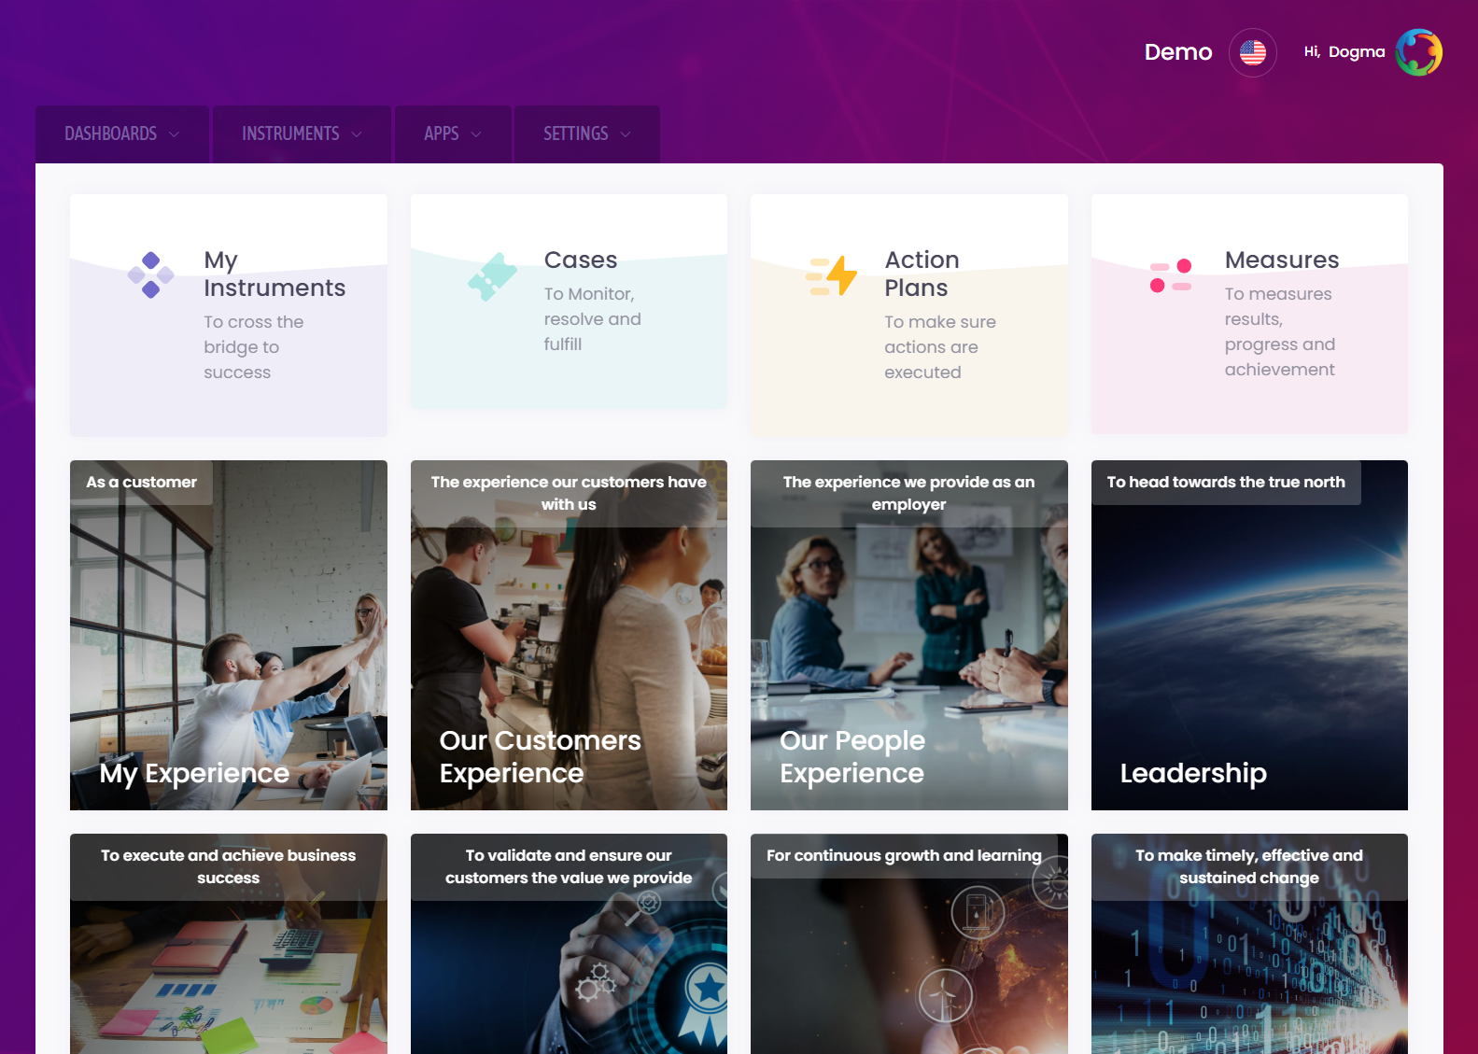Open the continuous growth and learning tile
Viewport: 1478px width, 1054px height.
[909, 944]
